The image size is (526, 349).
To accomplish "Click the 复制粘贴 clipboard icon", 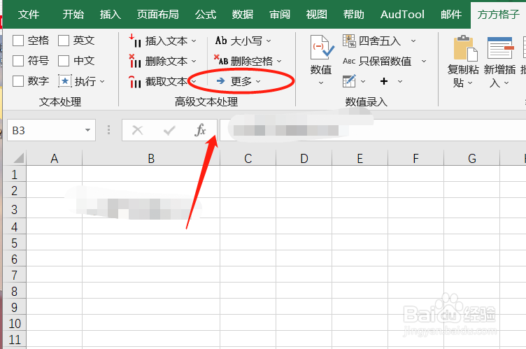I will tap(465, 48).
